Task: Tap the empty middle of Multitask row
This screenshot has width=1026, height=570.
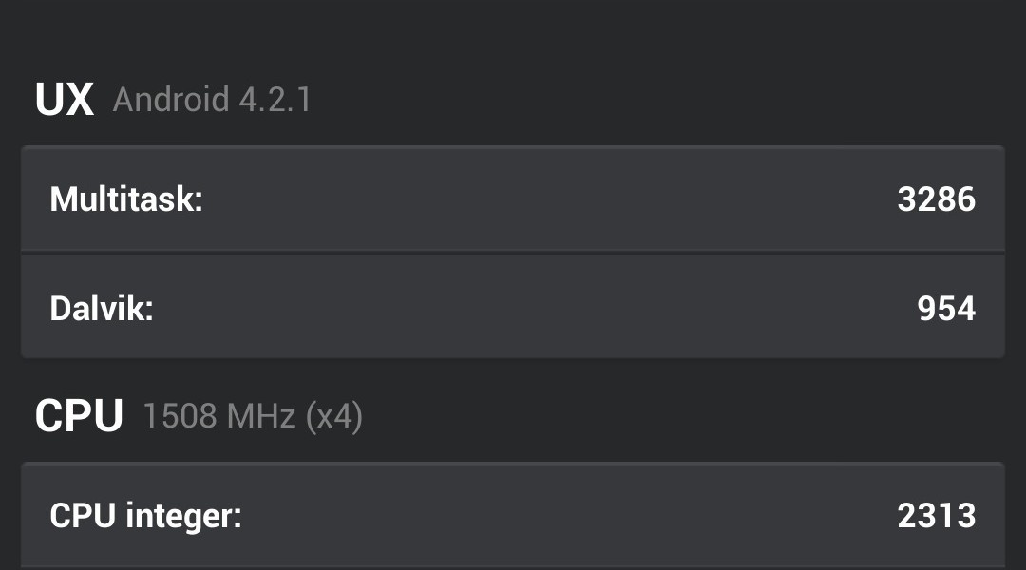Action: [532, 199]
